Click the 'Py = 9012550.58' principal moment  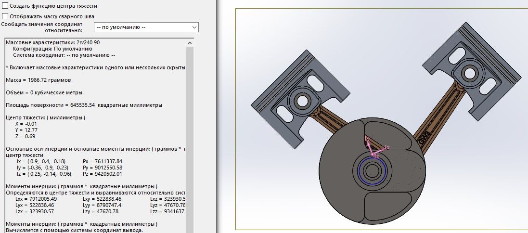[x=103, y=168]
